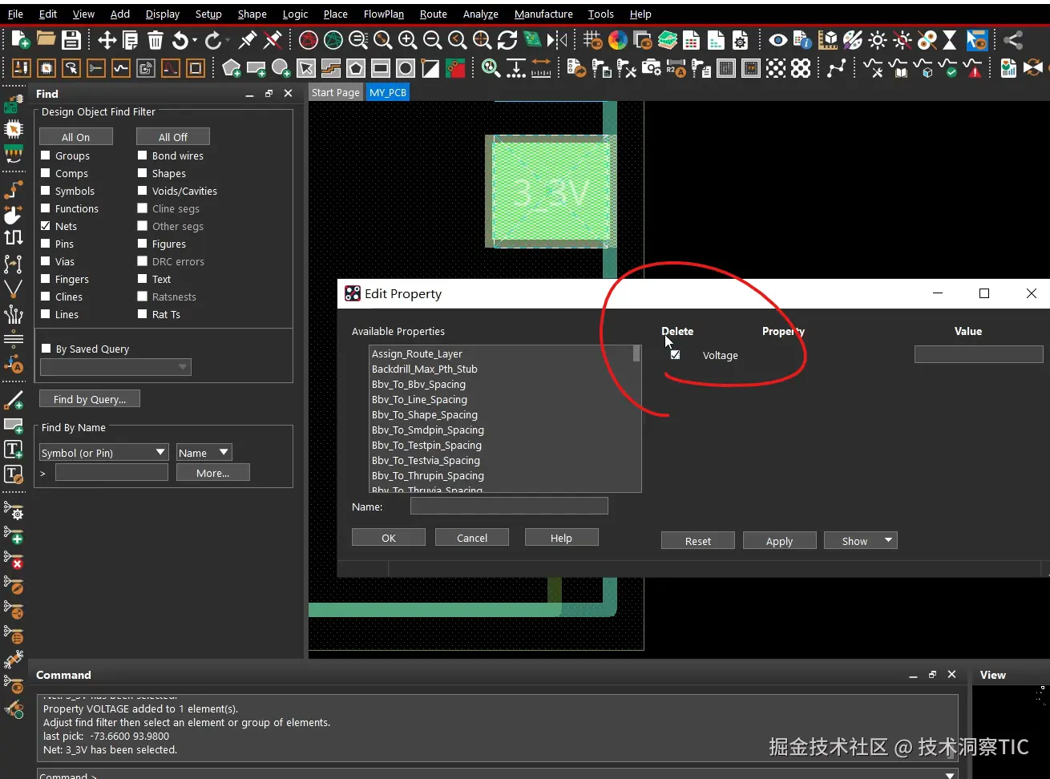
Task: Click the More... button
Action: [213, 473]
